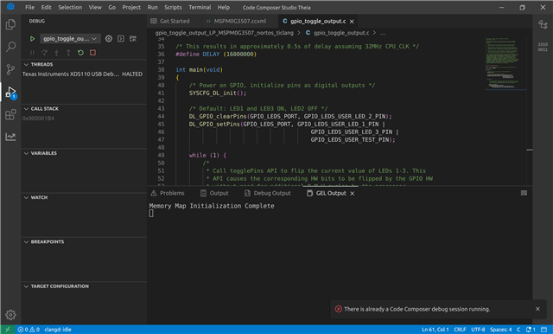Open the File menu
This screenshot has height=334, width=553.
point(29,8)
